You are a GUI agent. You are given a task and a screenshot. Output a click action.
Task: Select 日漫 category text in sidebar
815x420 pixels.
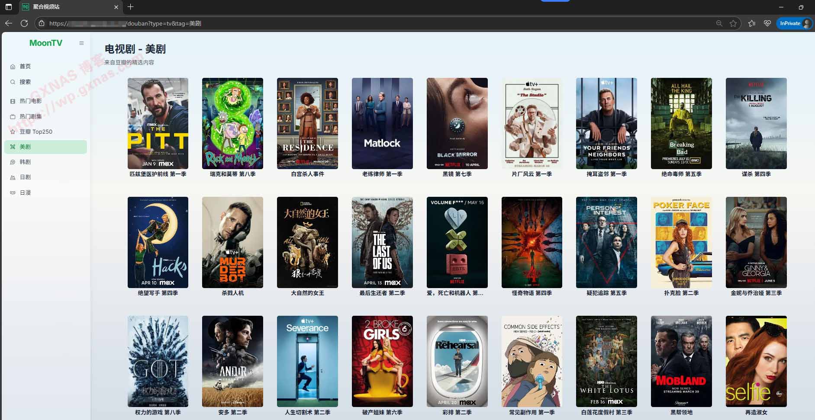pos(25,192)
